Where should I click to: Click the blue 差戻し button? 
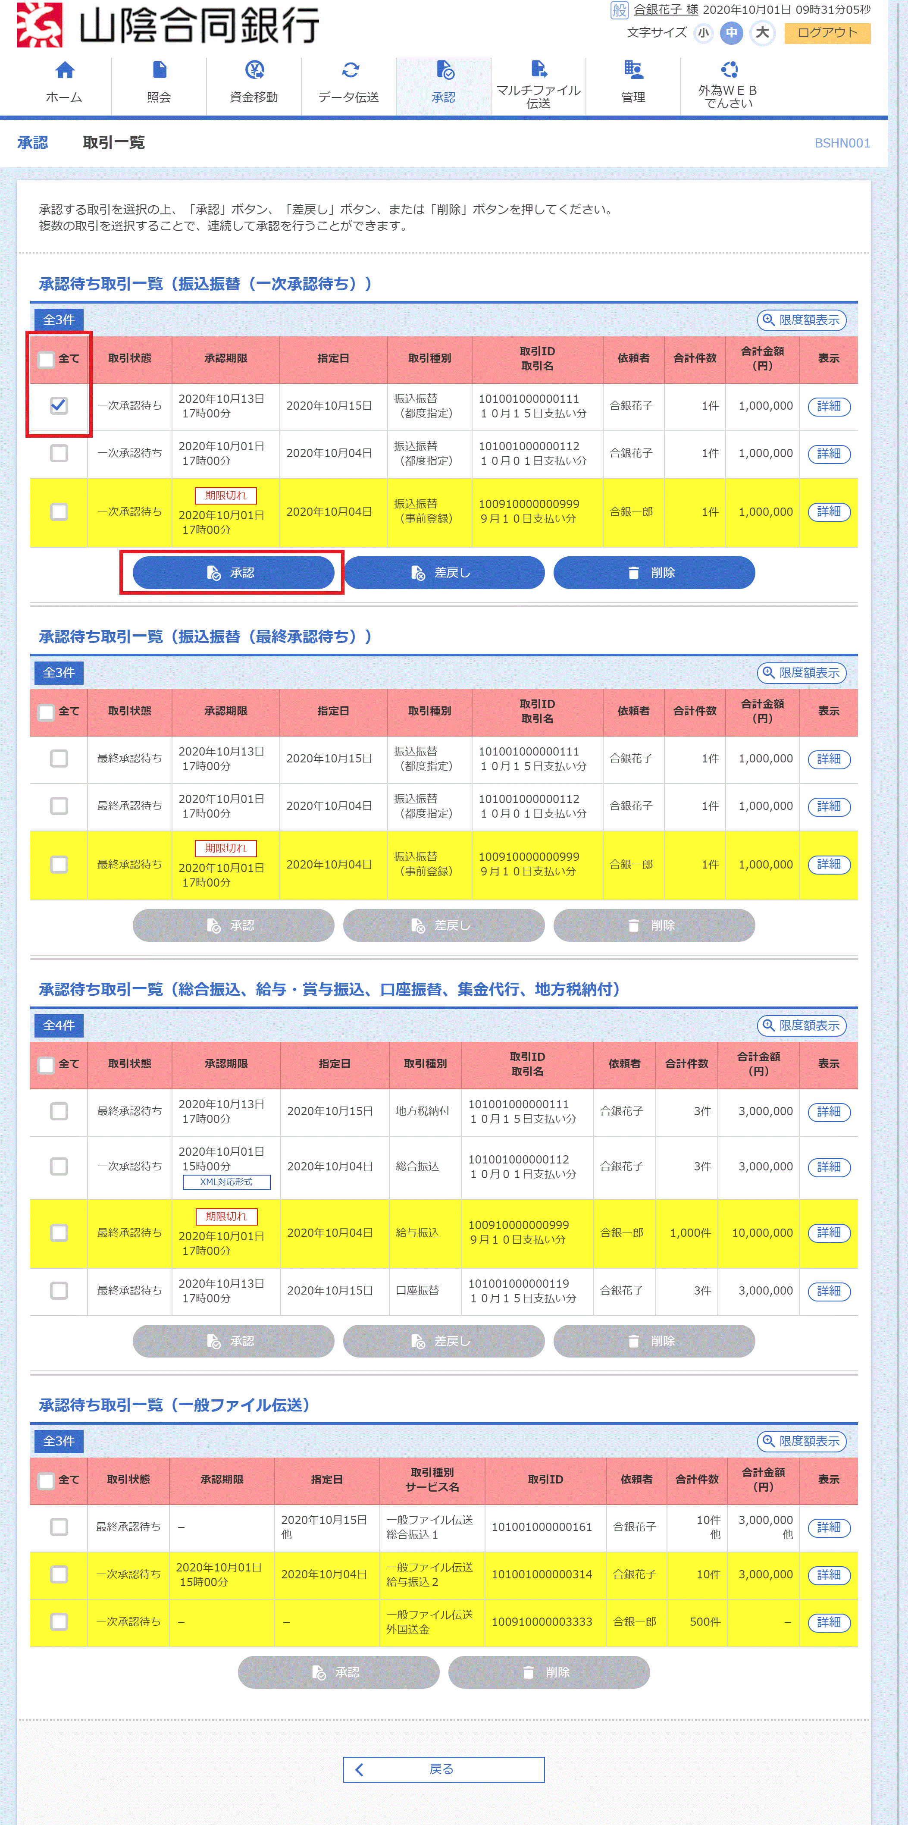[x=443, y=573]
